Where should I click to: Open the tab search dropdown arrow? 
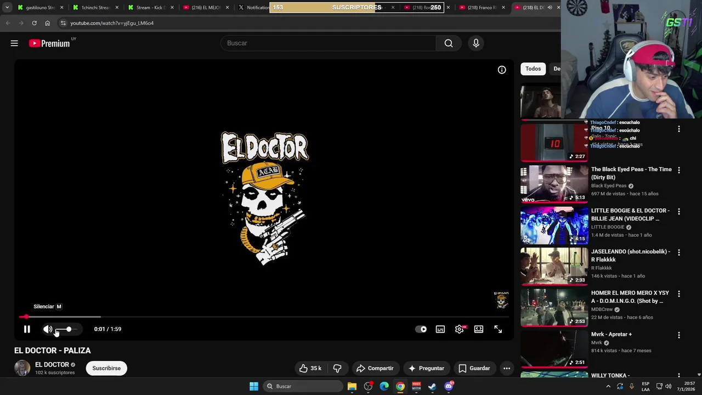pos(7,8)
